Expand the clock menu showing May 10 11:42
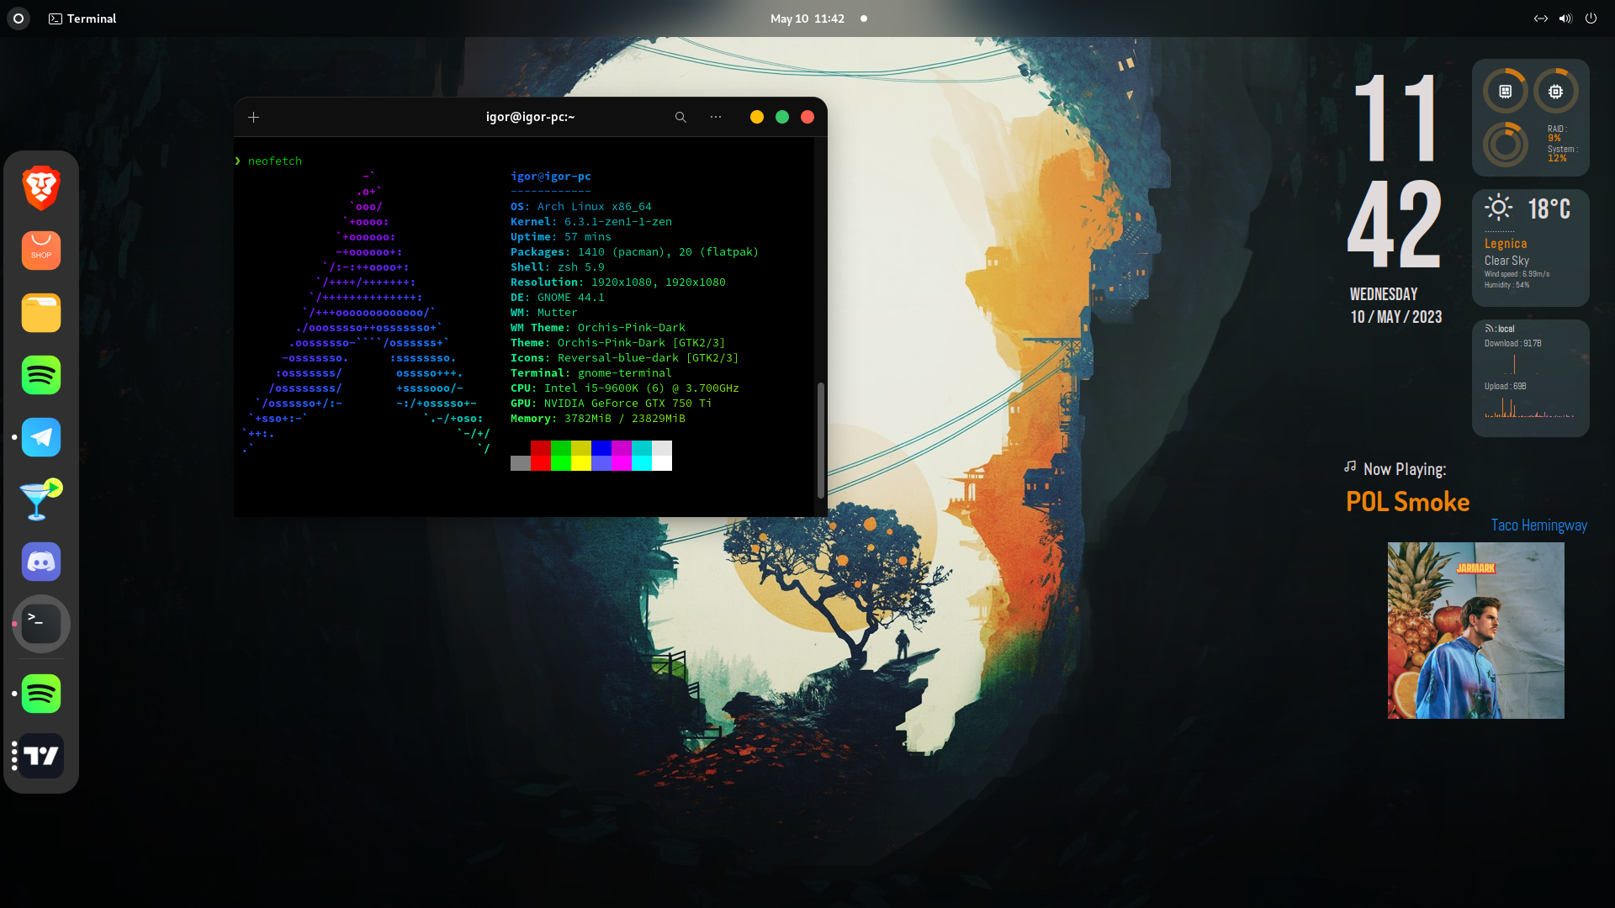The image size is (1615, 908). [x=807, y=18]
